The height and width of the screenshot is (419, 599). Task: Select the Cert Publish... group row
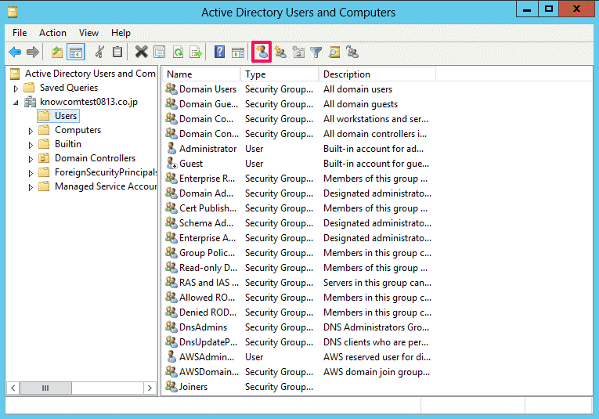(x=298, y=208)
